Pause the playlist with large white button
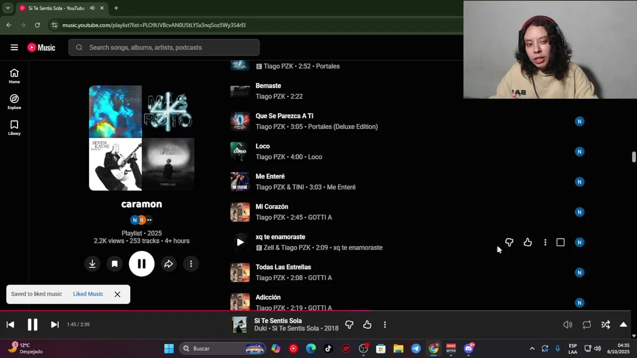Screen dimensions: 637x358 pos(142,264)
